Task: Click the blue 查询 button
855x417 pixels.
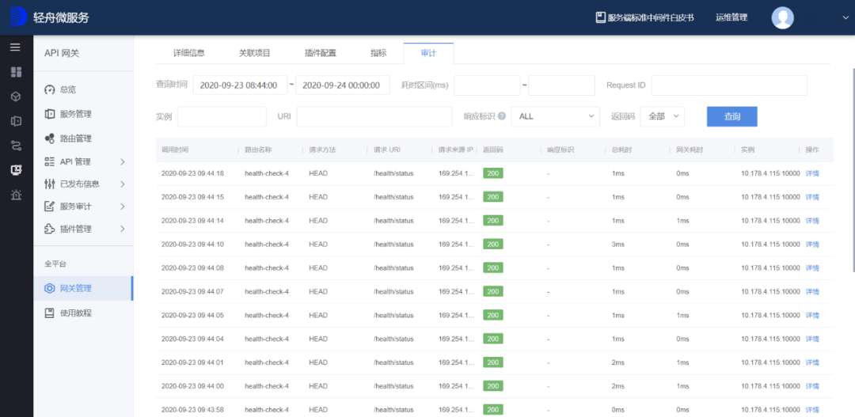Action: coord(731,116)
